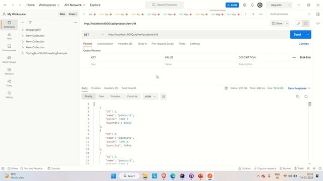This screenshot has height=181, width=323.
Task: Click the New button in workspace header
Action: pyautogui.click(x=62, y=14)
